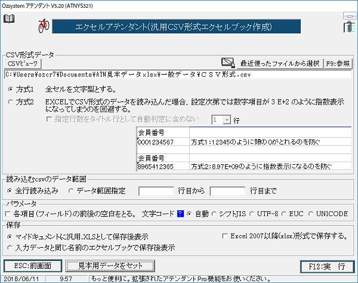Select save with same name as input data
358x283 pixels.
pyautogui.click(x=10, y=248)
